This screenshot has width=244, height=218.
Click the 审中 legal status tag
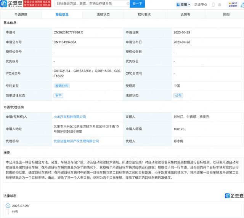tap(58, 95)
